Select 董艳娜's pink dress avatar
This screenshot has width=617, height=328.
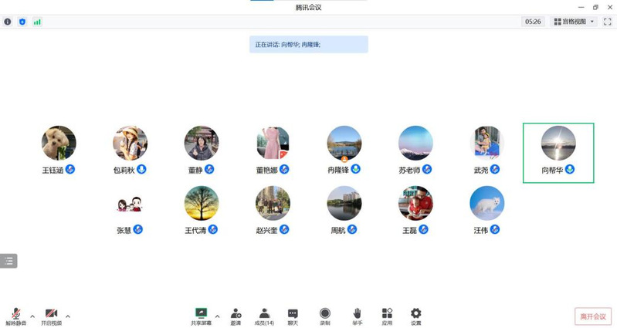pyautogui.click(x=273, y=143)
